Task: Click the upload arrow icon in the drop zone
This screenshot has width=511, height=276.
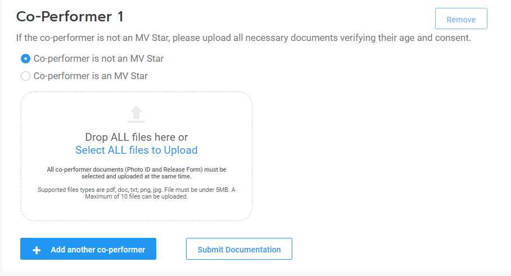Action: click(x=136, y=114)
